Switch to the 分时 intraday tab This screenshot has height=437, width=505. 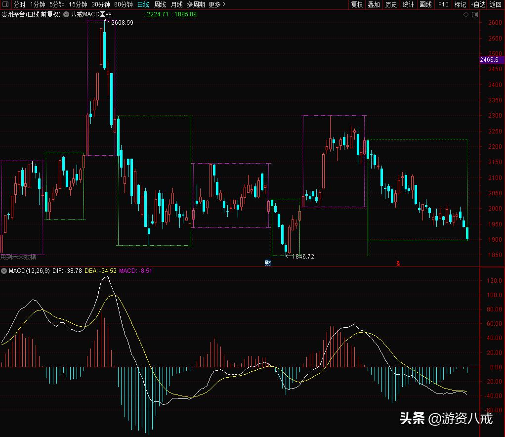pos(19,4)
